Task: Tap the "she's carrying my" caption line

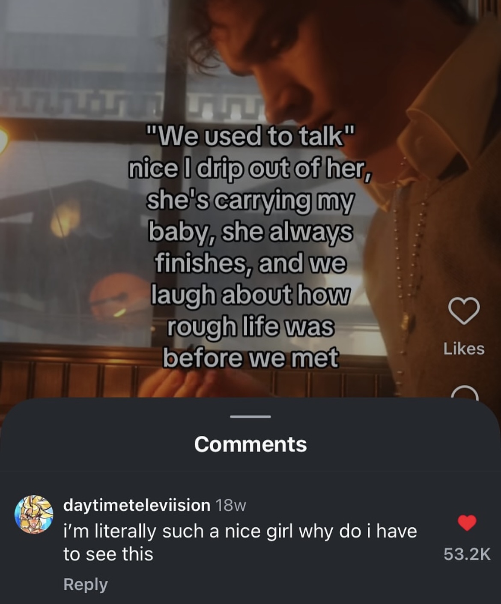Action: 251,201
